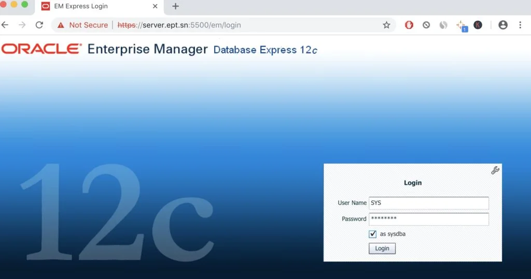Image resolution: width=531 pixels, height=279 pixels.
Task: Open the dark circular K extension icon
Action: 478,25
